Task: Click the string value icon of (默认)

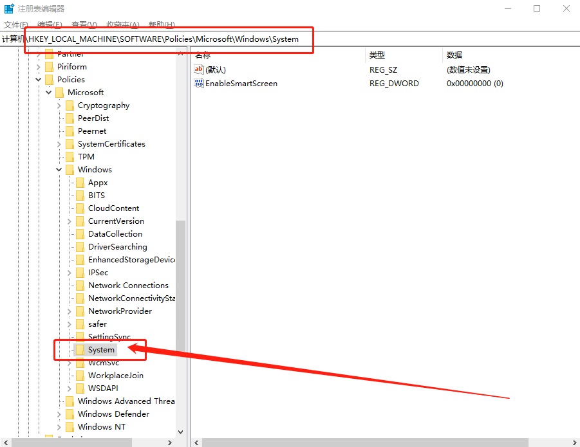Action: [199, 69]
